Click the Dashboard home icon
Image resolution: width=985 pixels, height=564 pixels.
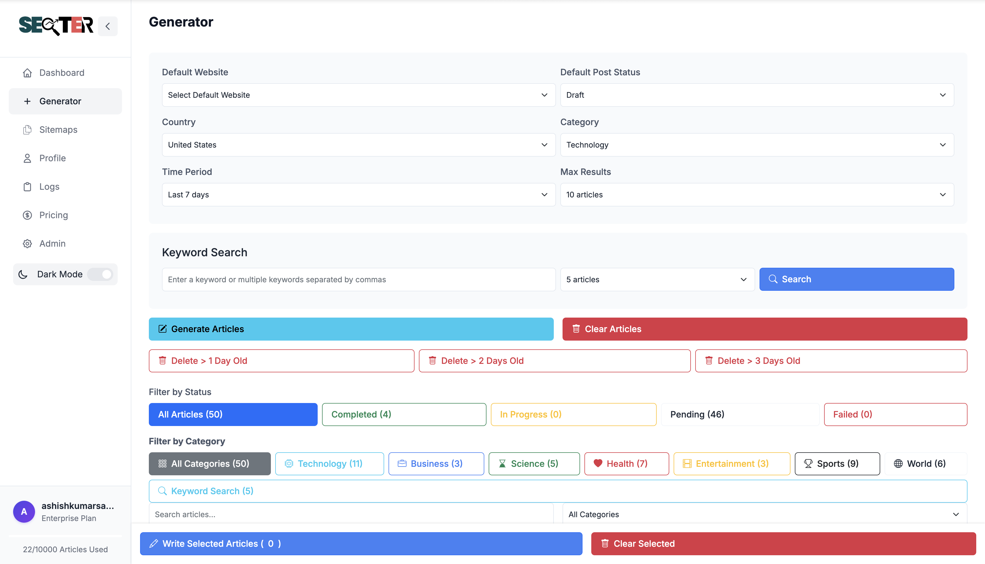(27, 73)
